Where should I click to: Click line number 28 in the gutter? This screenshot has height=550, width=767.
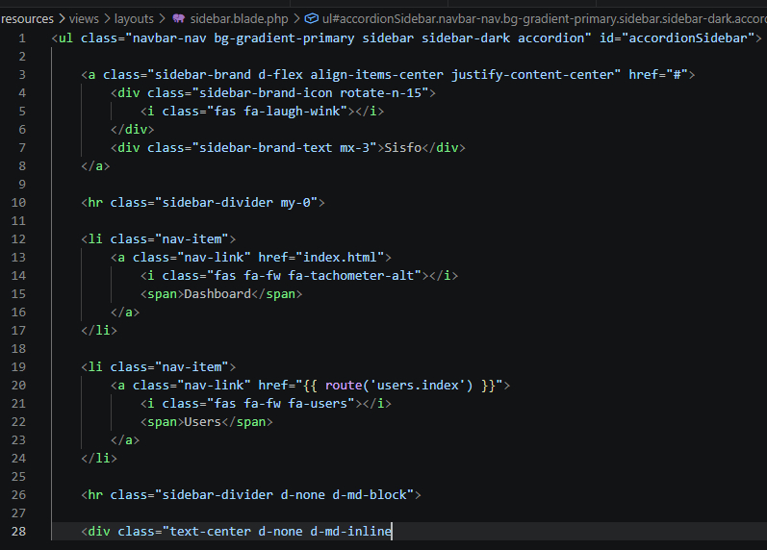coord(18,532)
